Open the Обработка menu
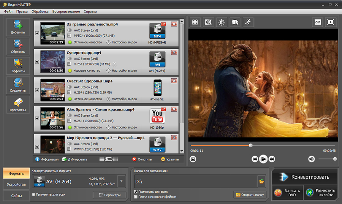Viewport: 342px width, 204px height. pyautogui.click(x=40, y=11)
